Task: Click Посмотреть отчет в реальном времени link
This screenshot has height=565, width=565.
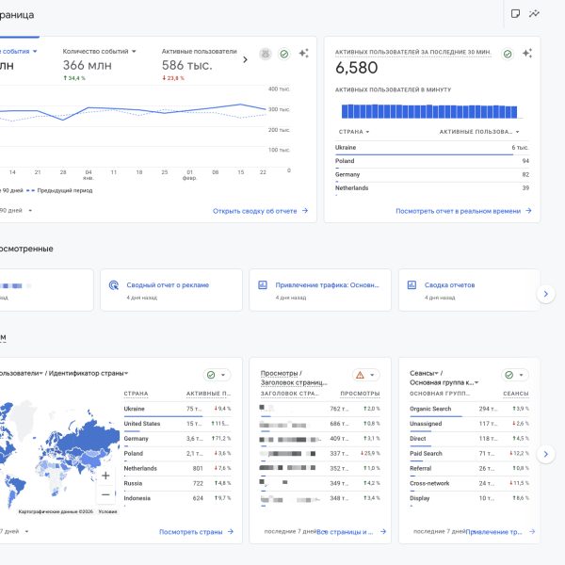Action: (463, 211)
